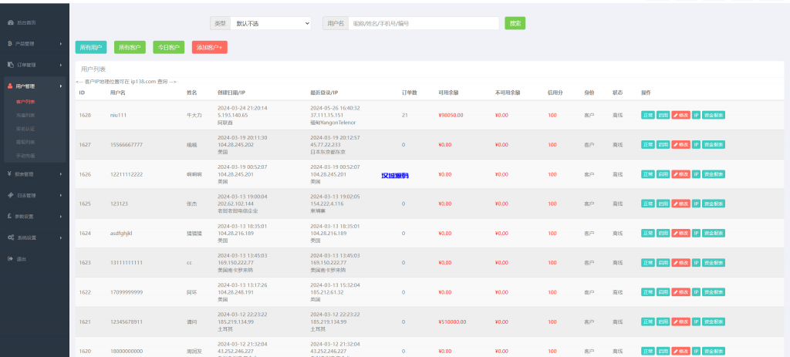Toggle 正常 status for user 123123
790x357 pixels.
647,204
